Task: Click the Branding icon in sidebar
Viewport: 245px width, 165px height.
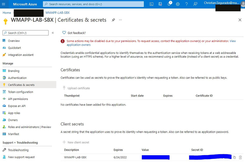Action: coord(4,71)
